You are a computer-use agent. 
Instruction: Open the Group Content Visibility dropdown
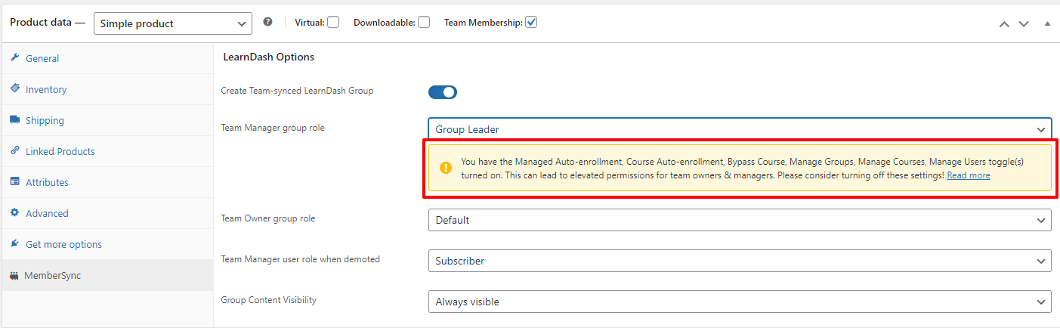740,302
